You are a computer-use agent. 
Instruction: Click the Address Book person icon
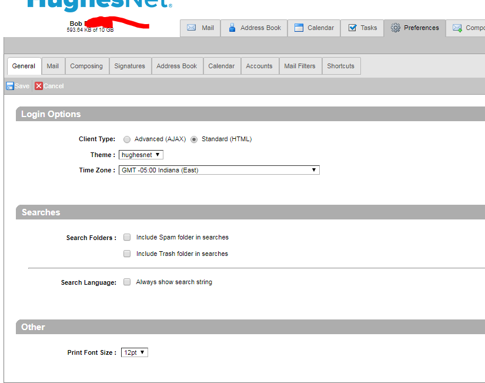[x=232, y=28]
